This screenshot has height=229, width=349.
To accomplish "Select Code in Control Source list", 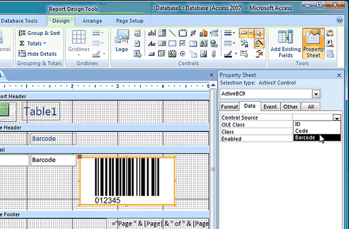I will coord(317,131).
